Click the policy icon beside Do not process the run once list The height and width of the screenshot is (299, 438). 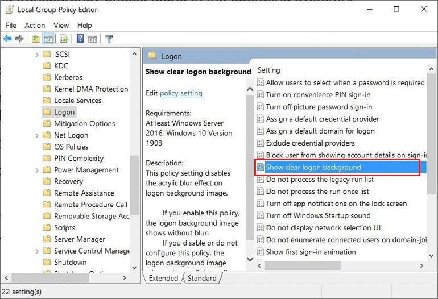point(261,191)
